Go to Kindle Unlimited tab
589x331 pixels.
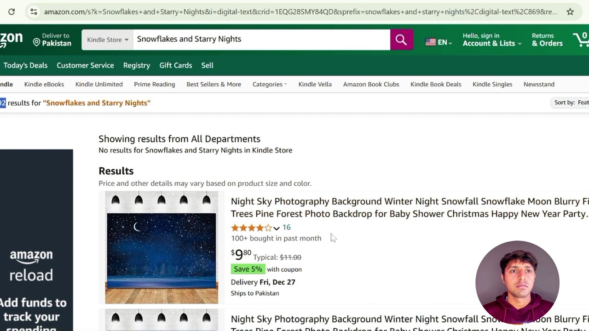(99, 84)
